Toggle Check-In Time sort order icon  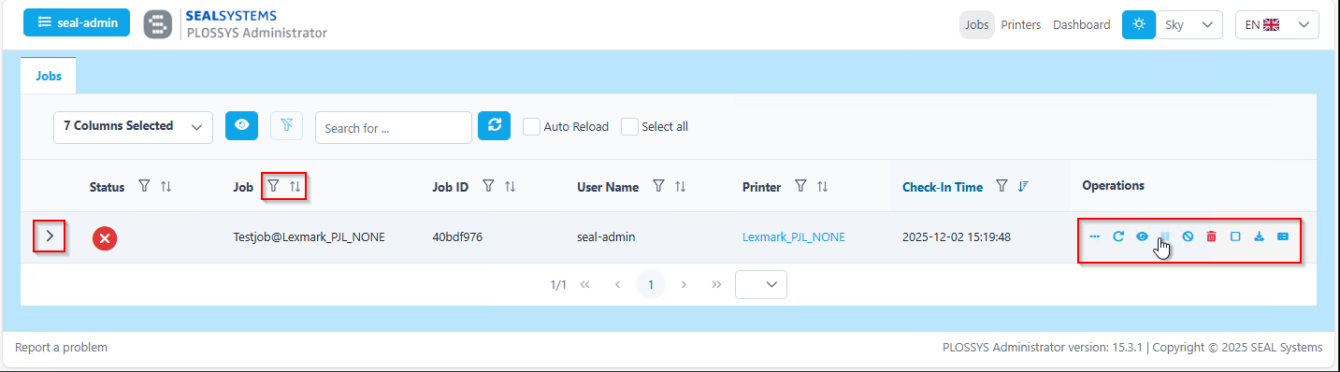1024,187
